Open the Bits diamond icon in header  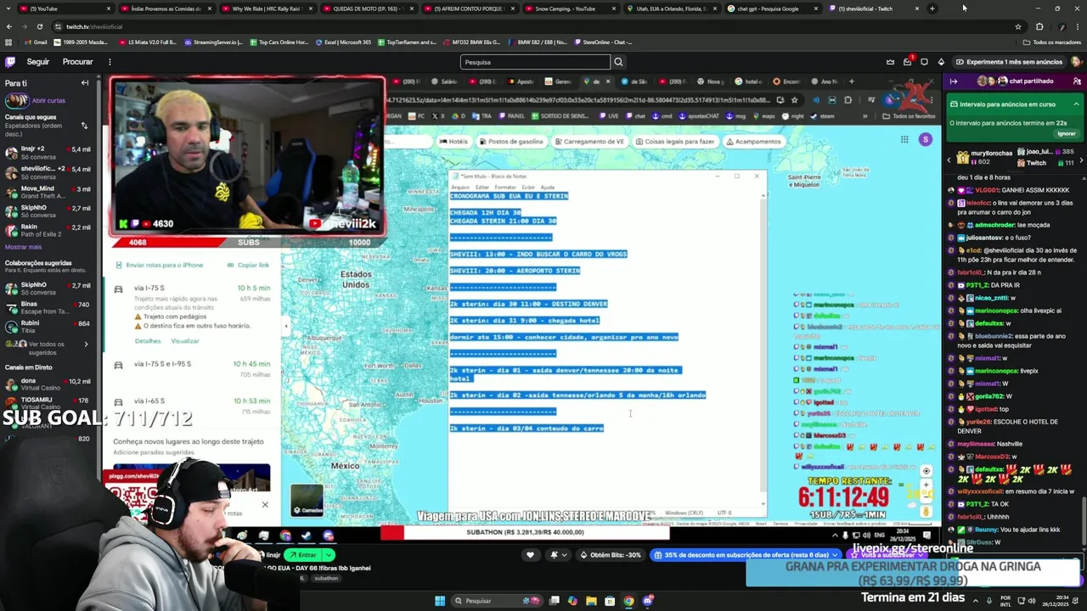coord(941,62)
